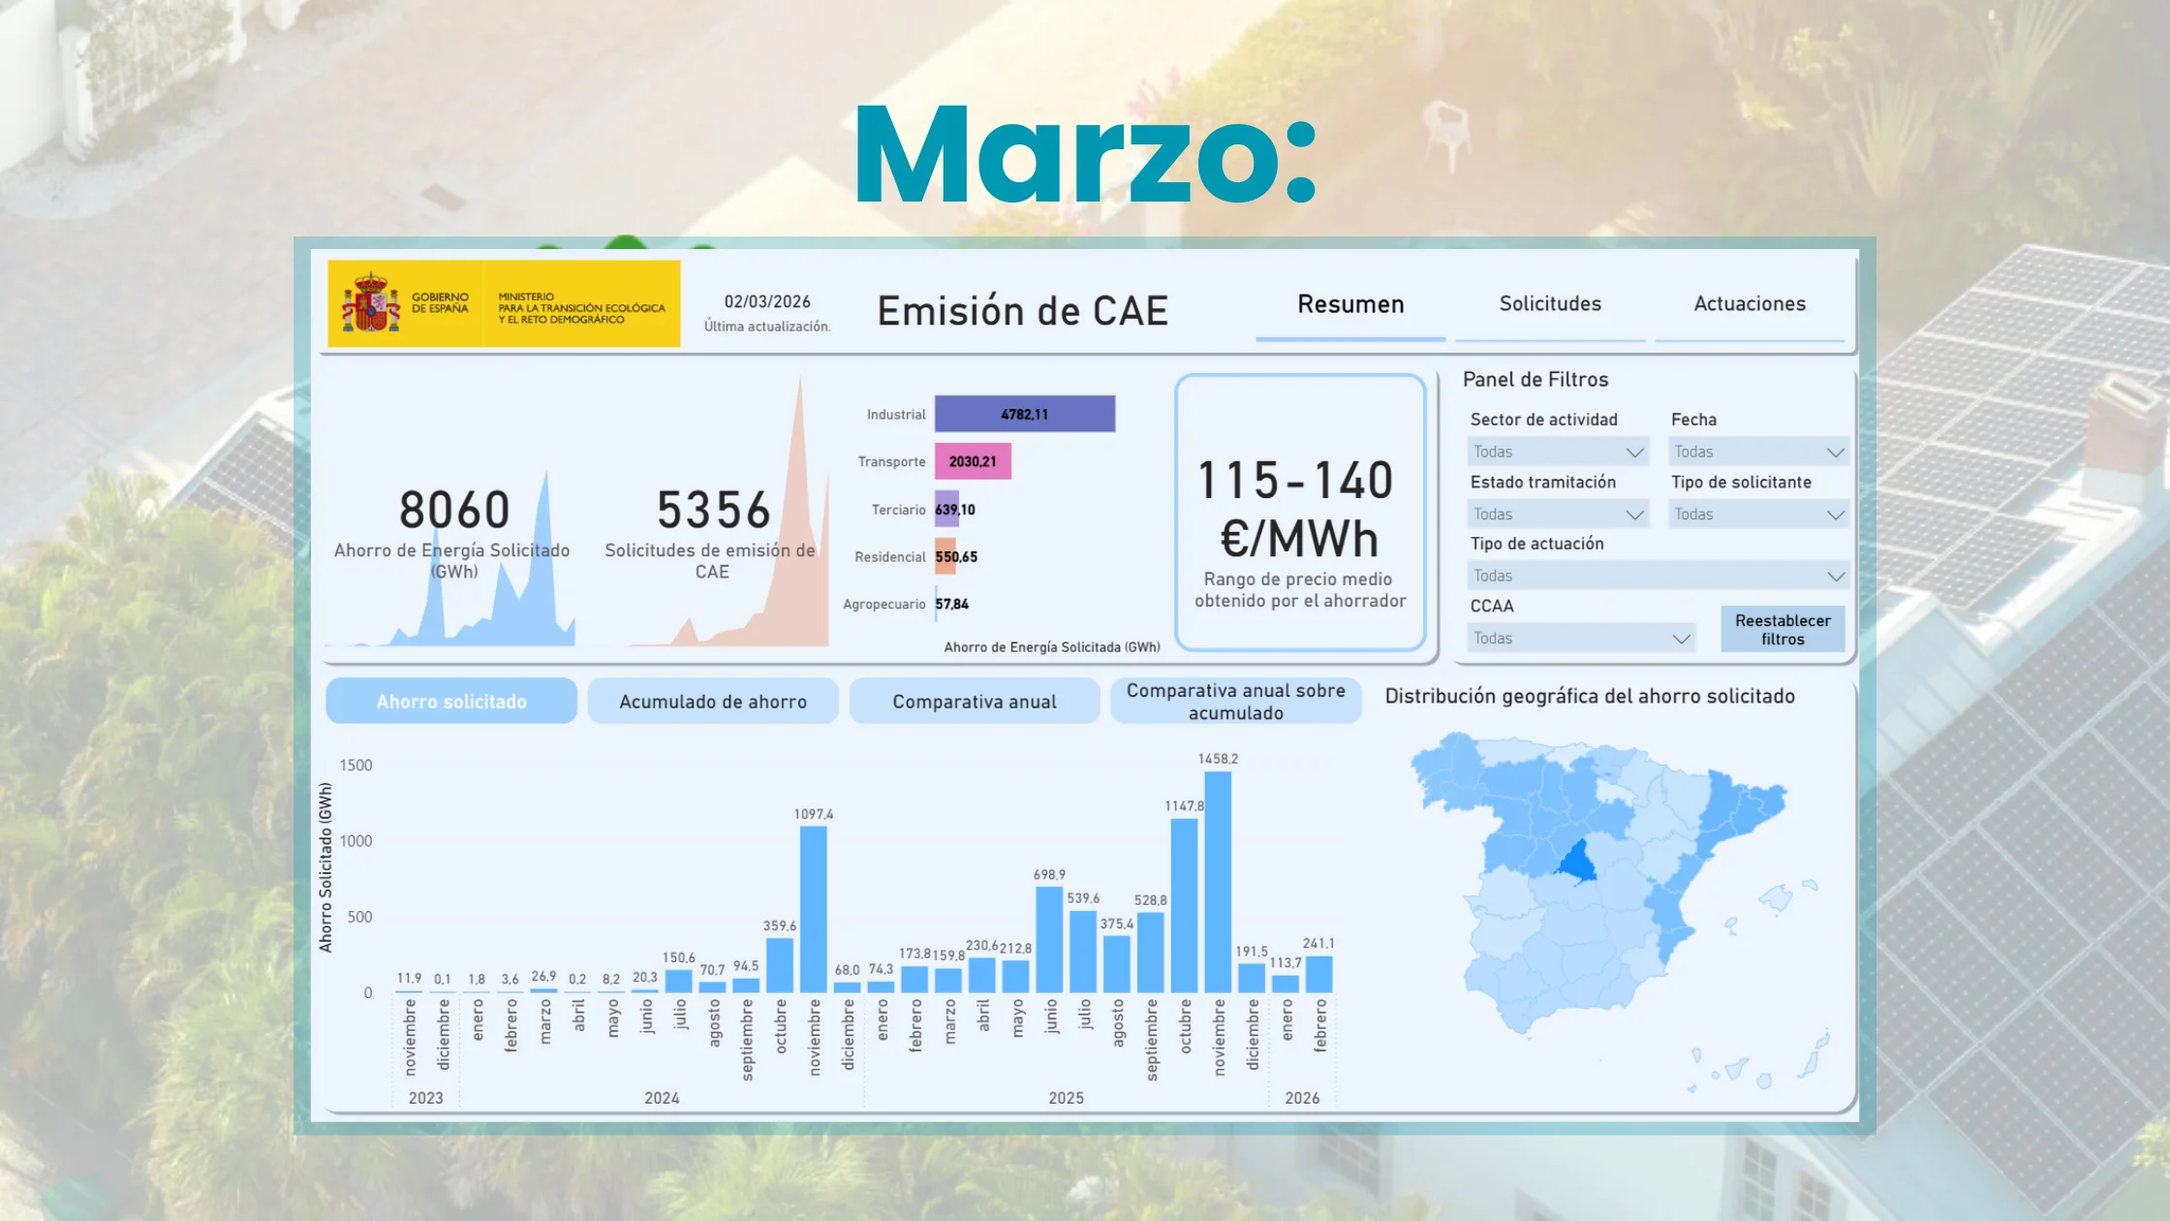Select the Residencial bar in the sector chart
The height and width of the screenshot is (1221, 2170).
click(945, 556)
